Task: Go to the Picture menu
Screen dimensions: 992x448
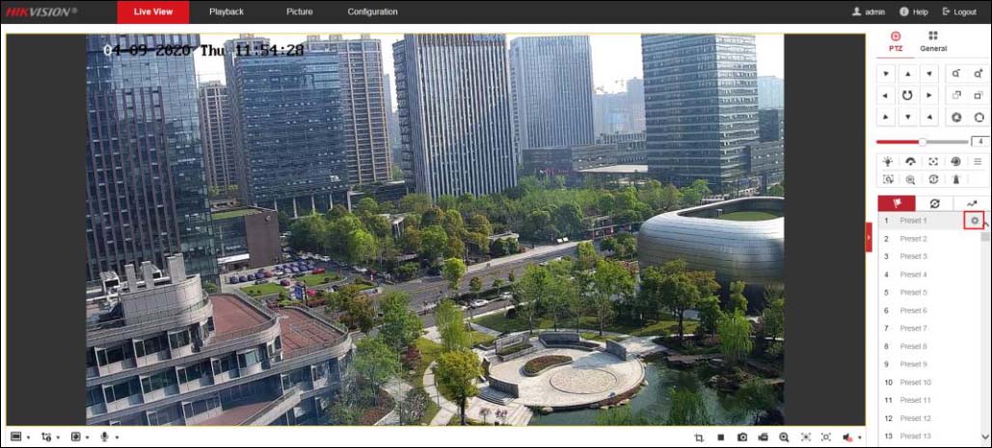Action: click(x=299, y=12)
